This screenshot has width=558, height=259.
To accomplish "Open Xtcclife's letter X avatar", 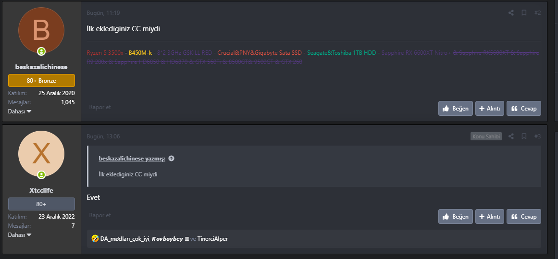I will [x=41, y=154].
